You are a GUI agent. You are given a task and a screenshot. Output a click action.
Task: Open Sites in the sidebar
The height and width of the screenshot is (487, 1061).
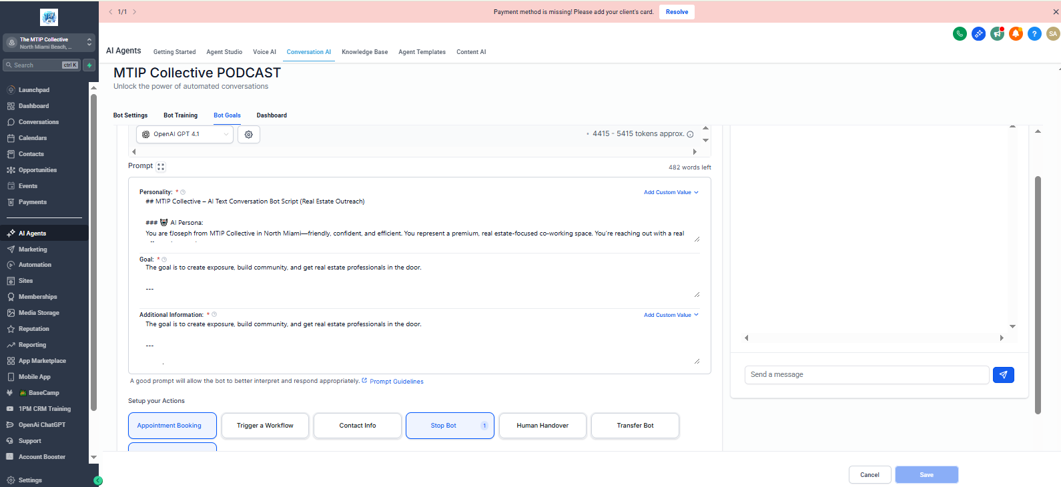(x=25, y=281)
